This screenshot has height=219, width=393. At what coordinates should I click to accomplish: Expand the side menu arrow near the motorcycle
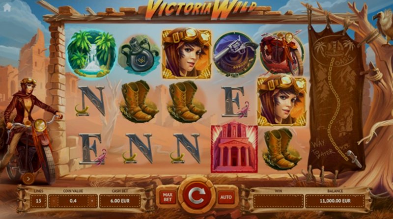click(x=28, y=179)
